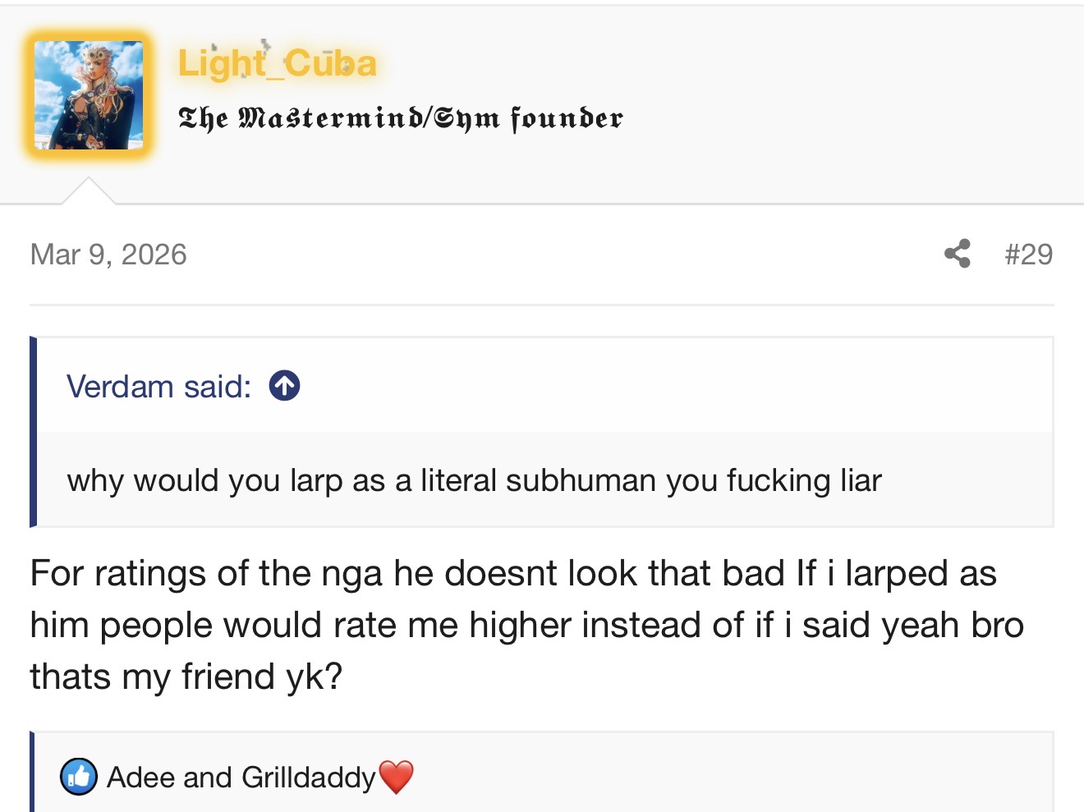Click the triangular pointer notch below the avatar

click(88, 191)
